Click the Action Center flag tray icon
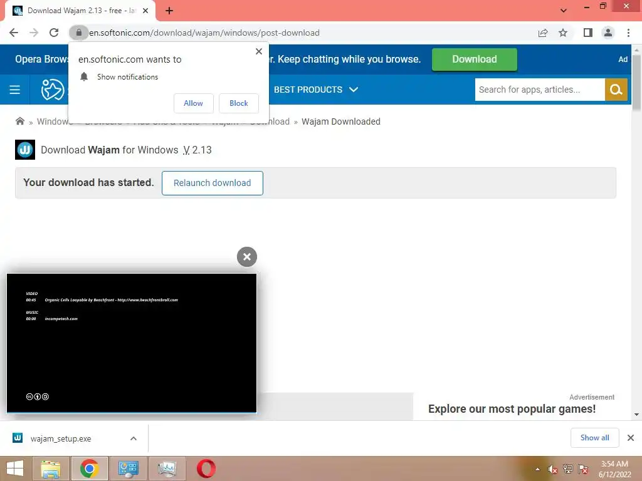This screenshot has width=642, height=481. tap(583, 469)
